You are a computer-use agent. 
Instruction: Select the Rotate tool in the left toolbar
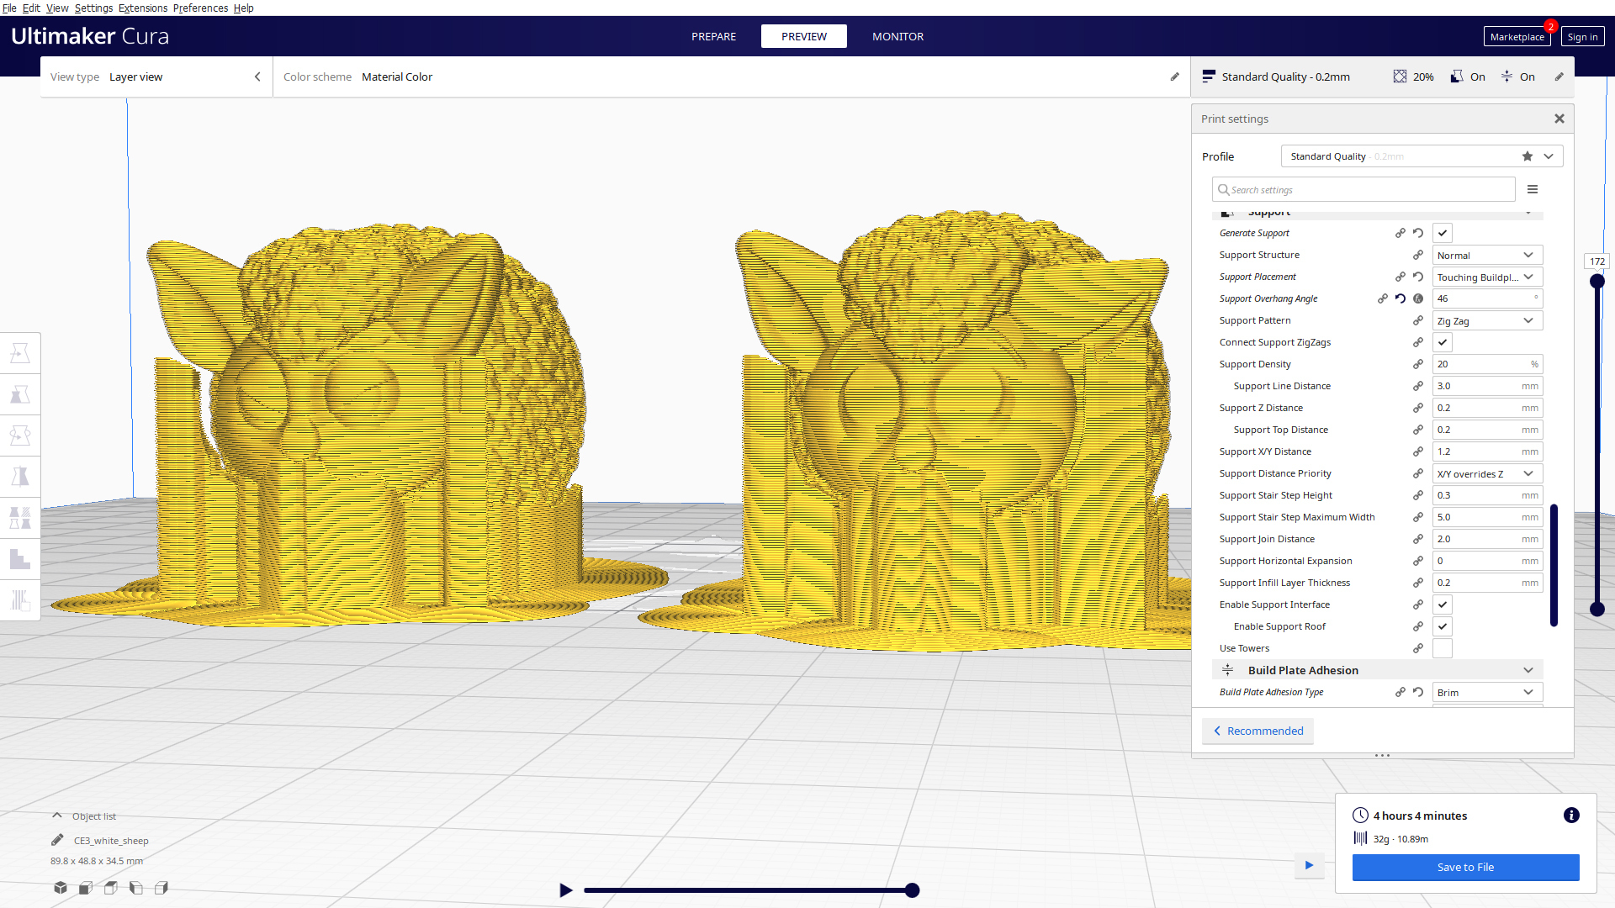[x=20, y=435]
